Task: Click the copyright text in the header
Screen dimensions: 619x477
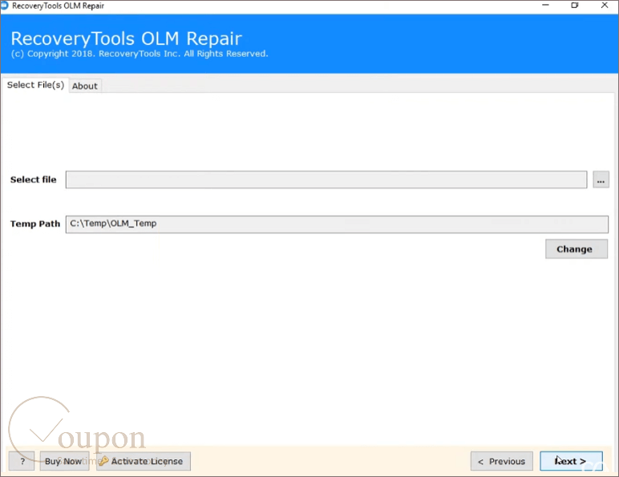Action: pyautogui.click(x=140, y=54)
